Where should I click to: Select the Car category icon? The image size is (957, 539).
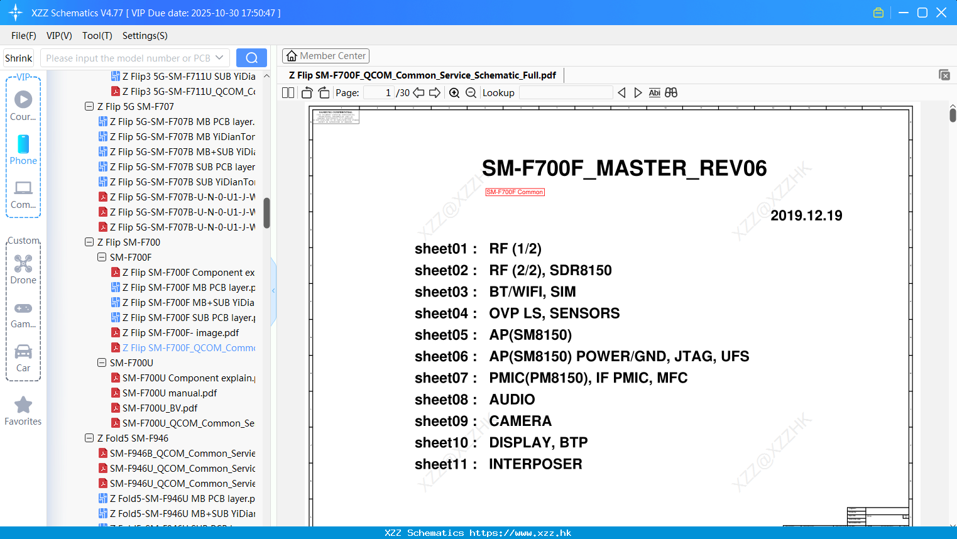(x=23, y=358)
